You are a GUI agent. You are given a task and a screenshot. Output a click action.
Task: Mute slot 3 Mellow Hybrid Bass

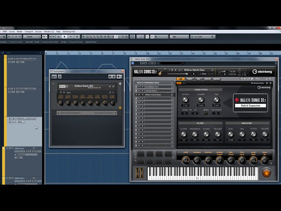(139, 94)
